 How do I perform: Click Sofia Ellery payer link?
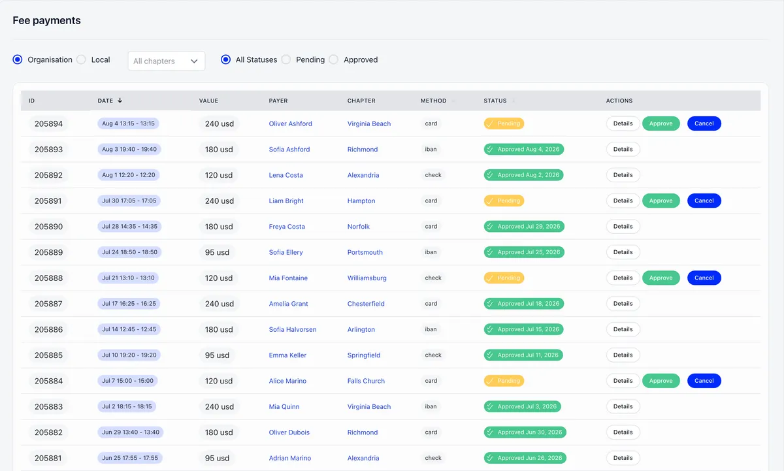tap(286, 252)
